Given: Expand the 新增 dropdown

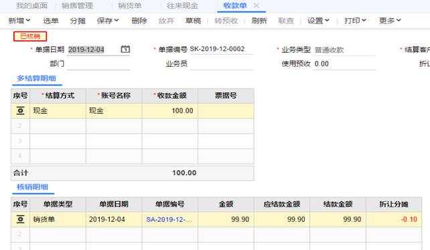Looking at the screenshot, I should (19, 21).
